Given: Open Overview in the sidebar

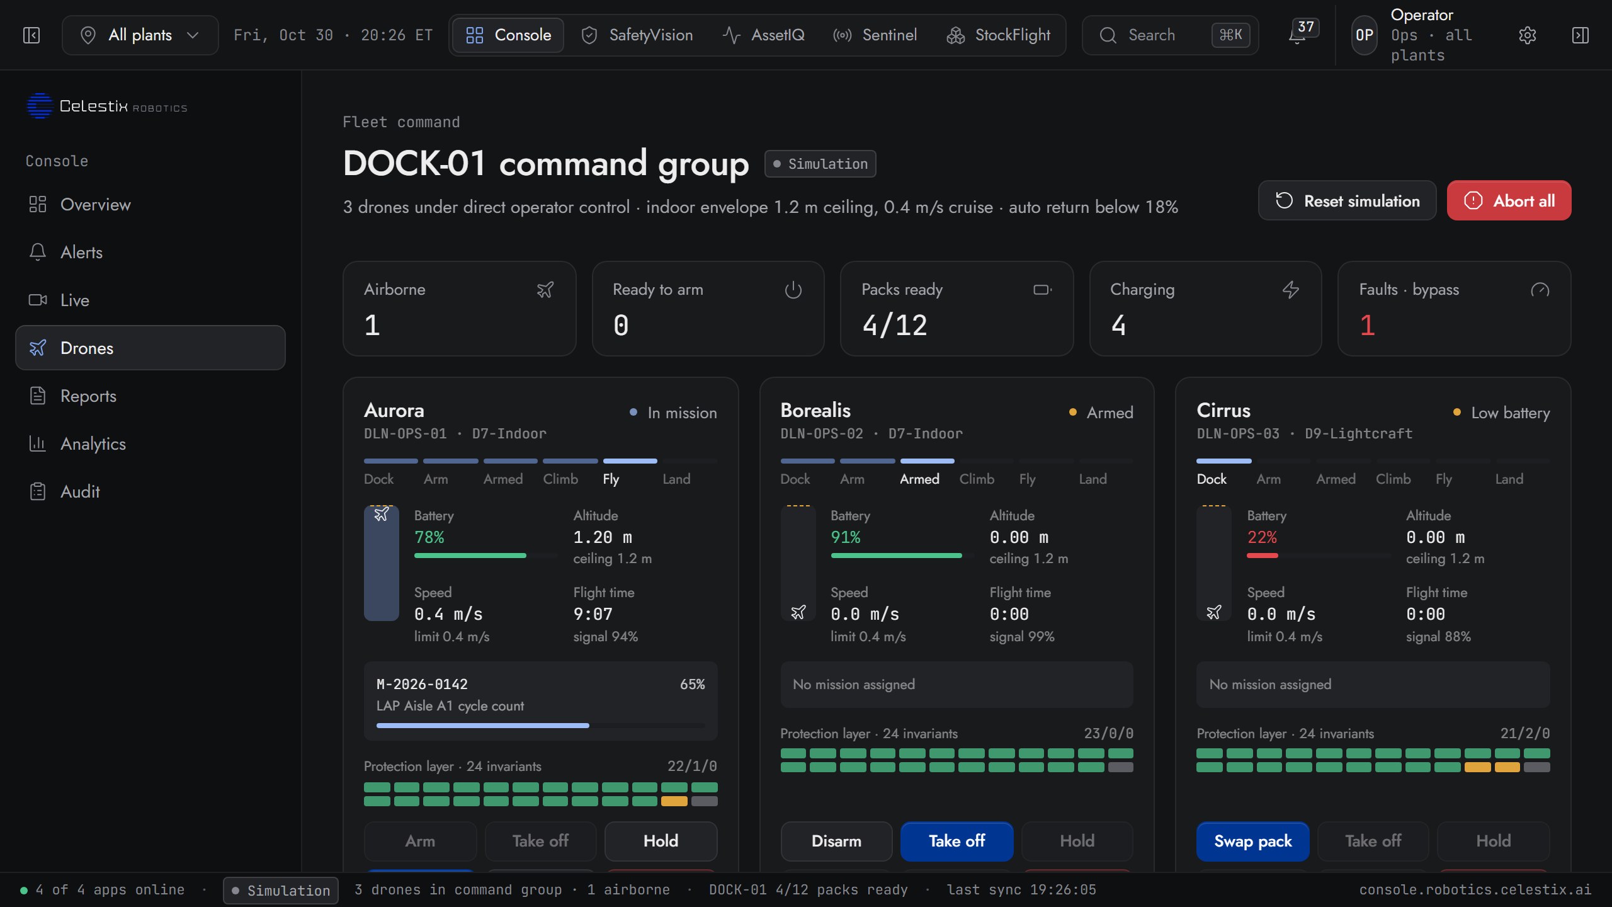Looking at the screenshot, I should (150, 205).
